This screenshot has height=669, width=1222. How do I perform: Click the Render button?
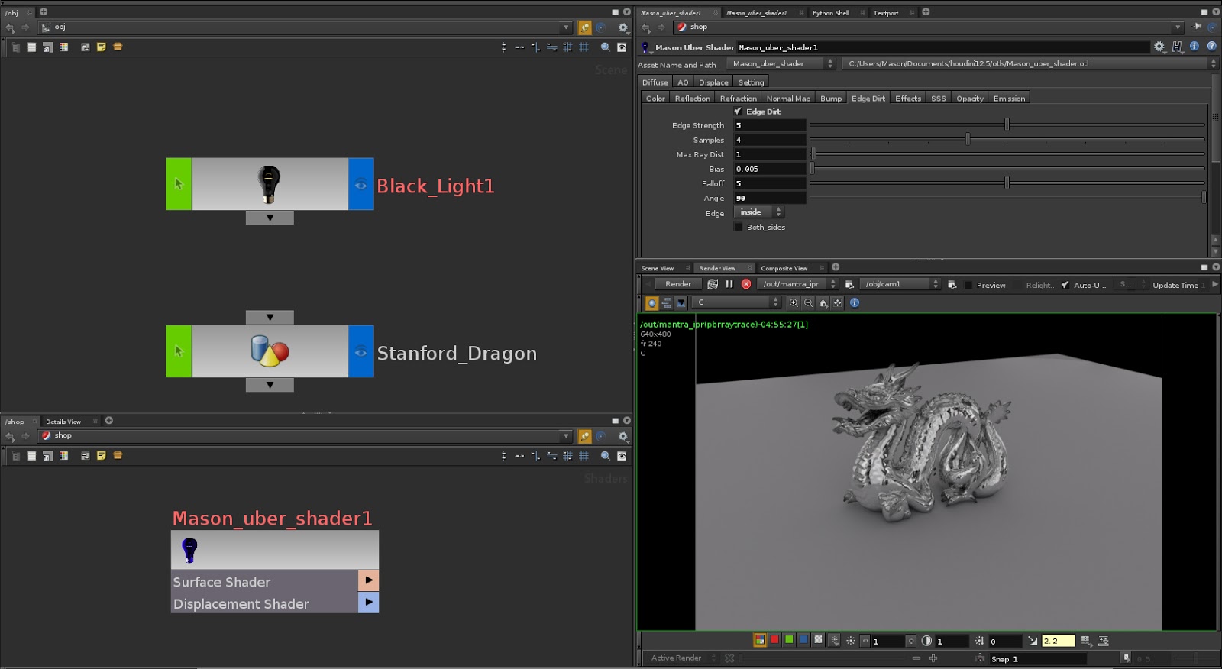677,284
